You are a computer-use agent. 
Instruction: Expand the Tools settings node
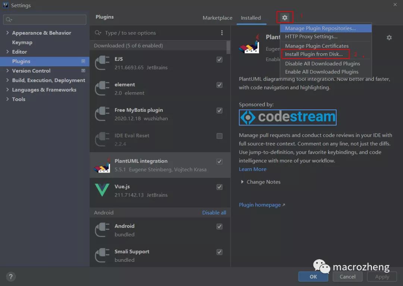(7, 99)
